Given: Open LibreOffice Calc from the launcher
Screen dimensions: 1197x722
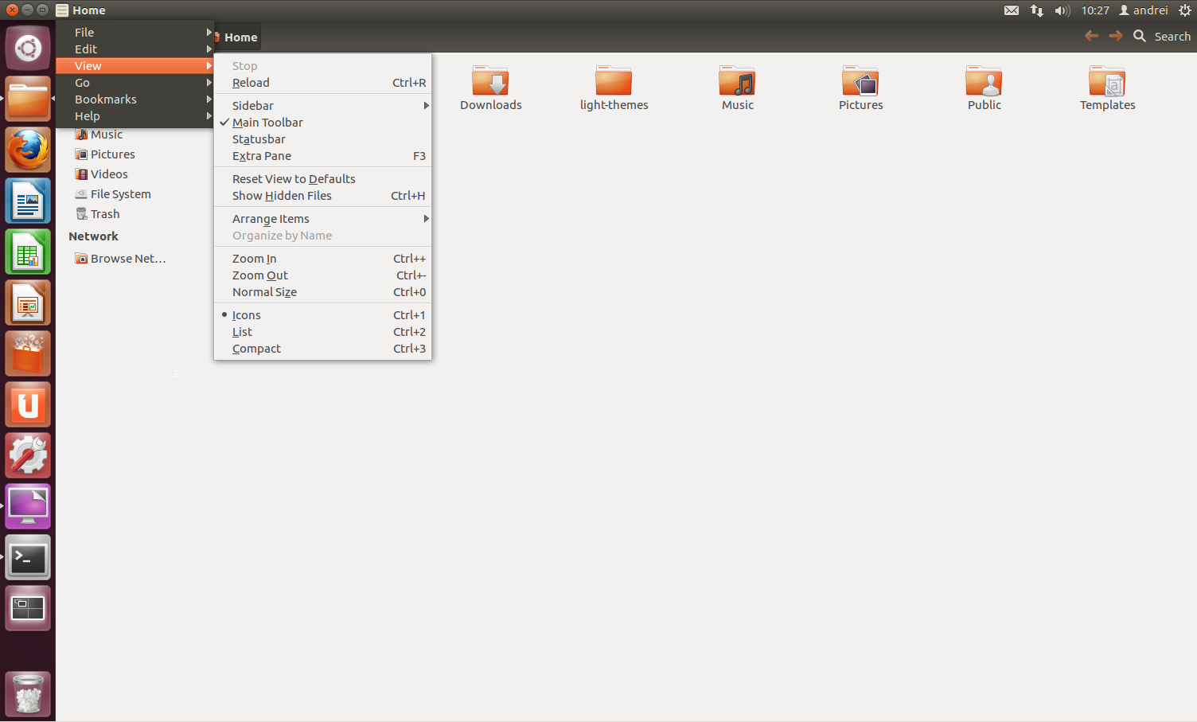Looking at the screenshot, I should pos(28,252).
